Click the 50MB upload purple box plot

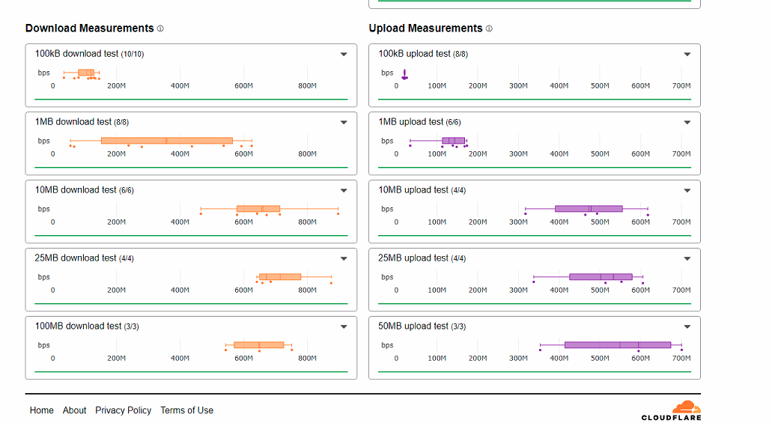(x=618, y=344)
